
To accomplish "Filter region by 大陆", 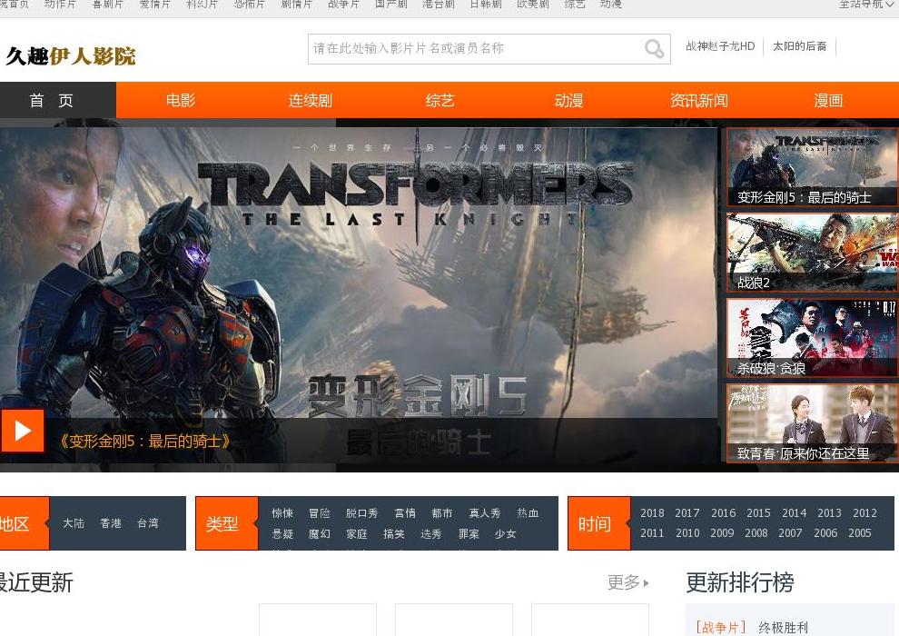I will pos(74,523).
